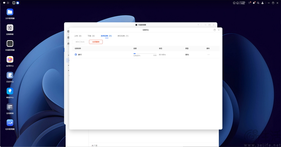Minimize the 存储管理器 window
The height and width of the screenshot is (147, 281).
coord(205,25)
